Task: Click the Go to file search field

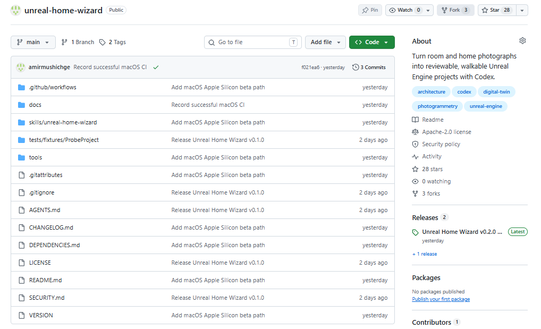Action: pos(252,42)
